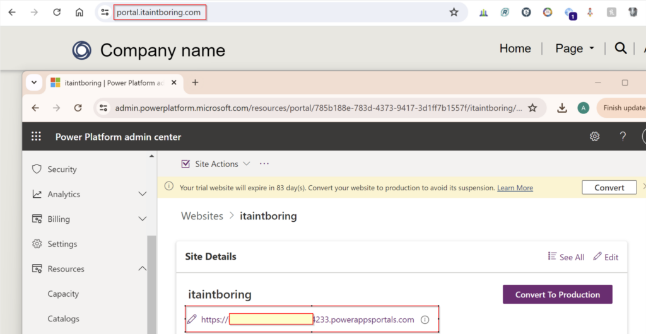Open downloads icon in inner browser
The width and height of the screenshot is (646, 334).
coord(561,108)
